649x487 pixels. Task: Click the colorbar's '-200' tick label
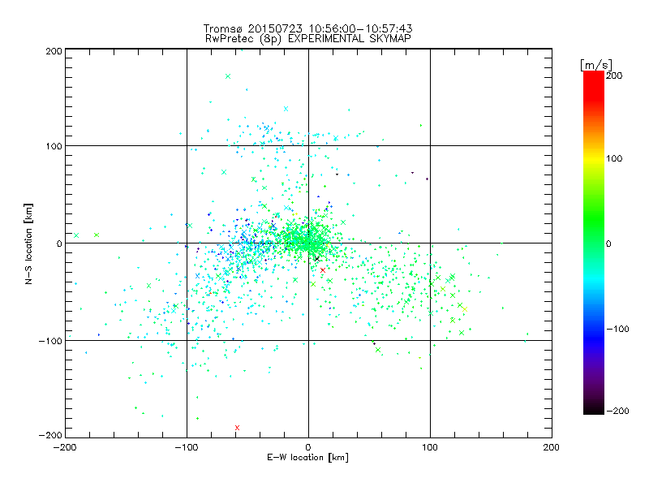[617, 411]
